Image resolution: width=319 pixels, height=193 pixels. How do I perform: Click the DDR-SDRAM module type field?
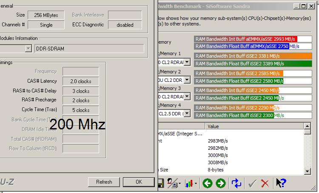point(89,49)
